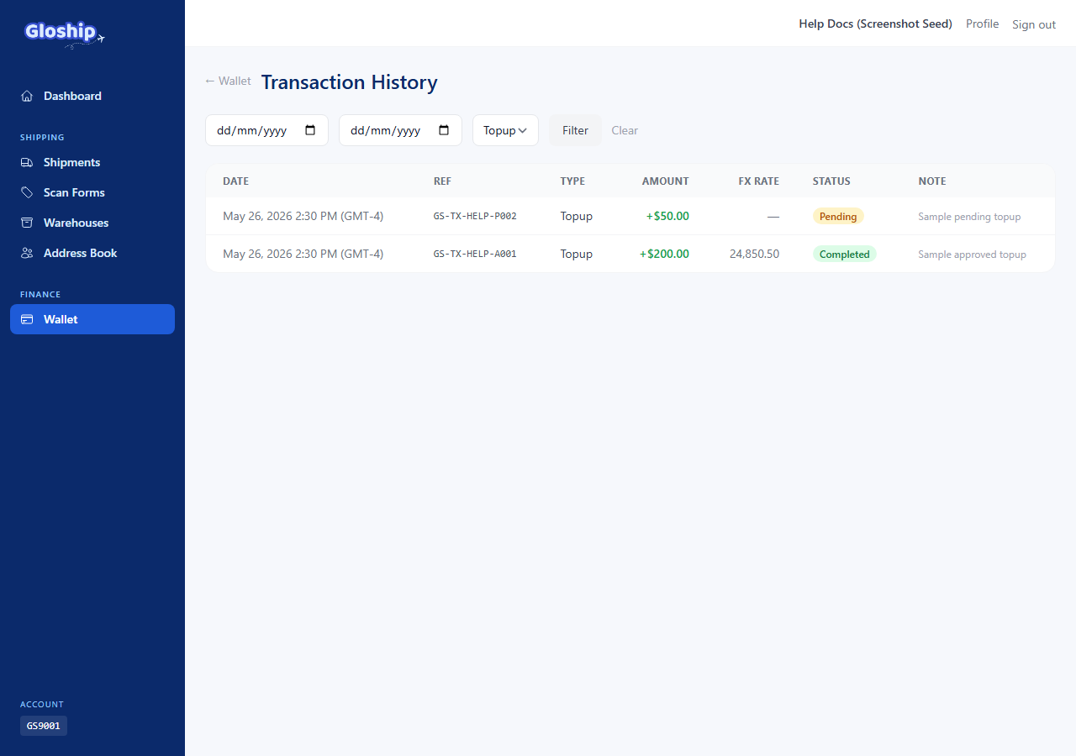This screenshot has height=756, width=1076.
Task: Click the Wallet card icon
Action: click(27, 319)
